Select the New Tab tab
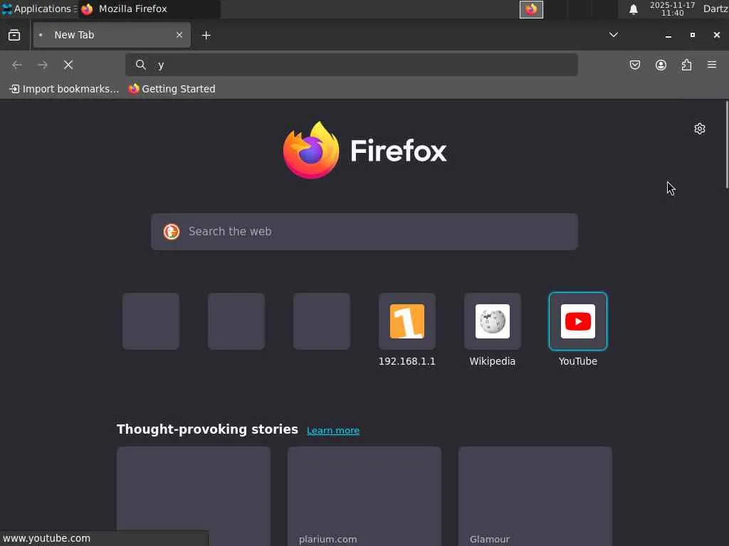The height and width of the screenshot is (546, 729). [112, 36]
